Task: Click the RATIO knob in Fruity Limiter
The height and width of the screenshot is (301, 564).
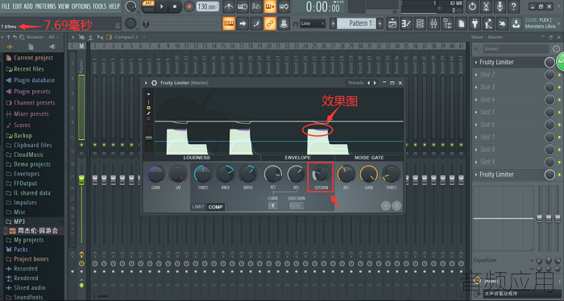Action: (x=248, y=174)
